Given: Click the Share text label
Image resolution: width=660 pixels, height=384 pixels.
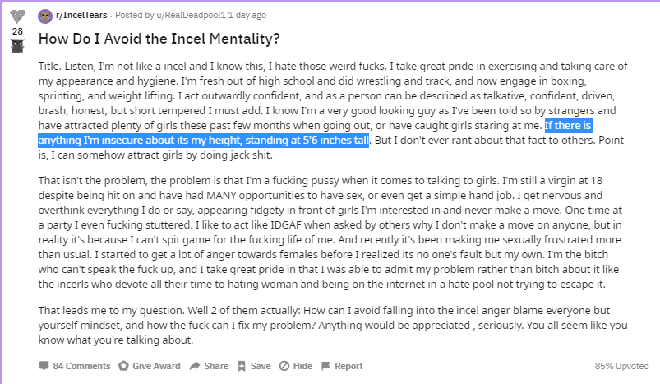Looking at the screenshot, I should click(x=216, y=366).
